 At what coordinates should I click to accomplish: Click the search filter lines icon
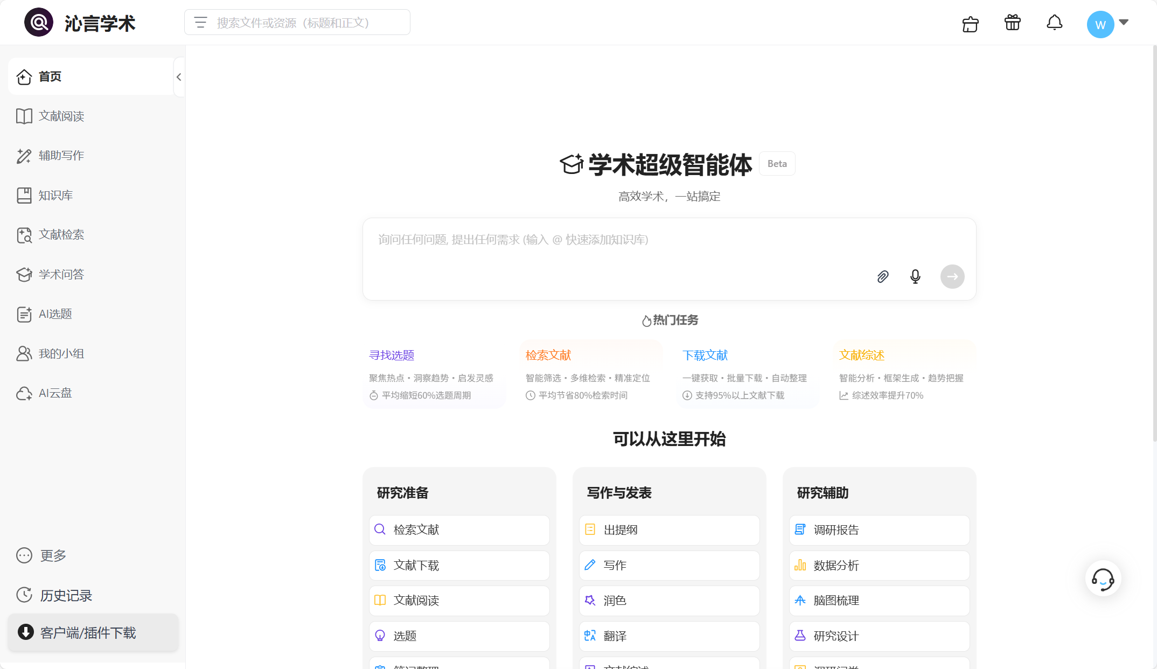coord(200,23)
